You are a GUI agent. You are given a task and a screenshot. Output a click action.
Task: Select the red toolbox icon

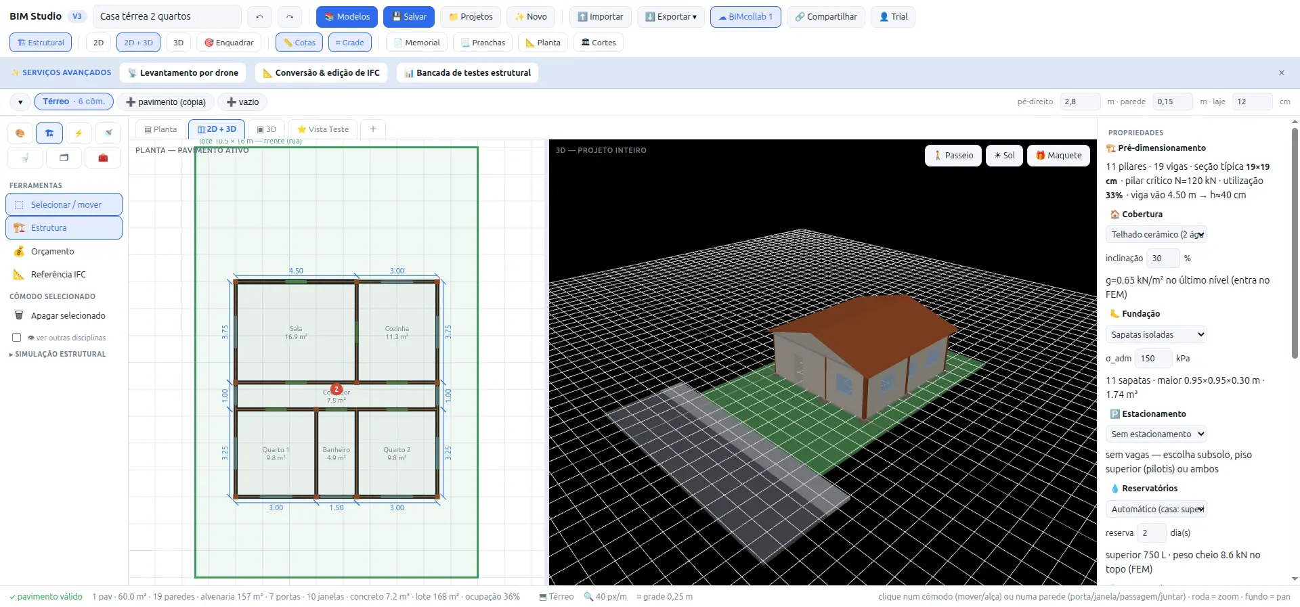(x=103, y=158)
